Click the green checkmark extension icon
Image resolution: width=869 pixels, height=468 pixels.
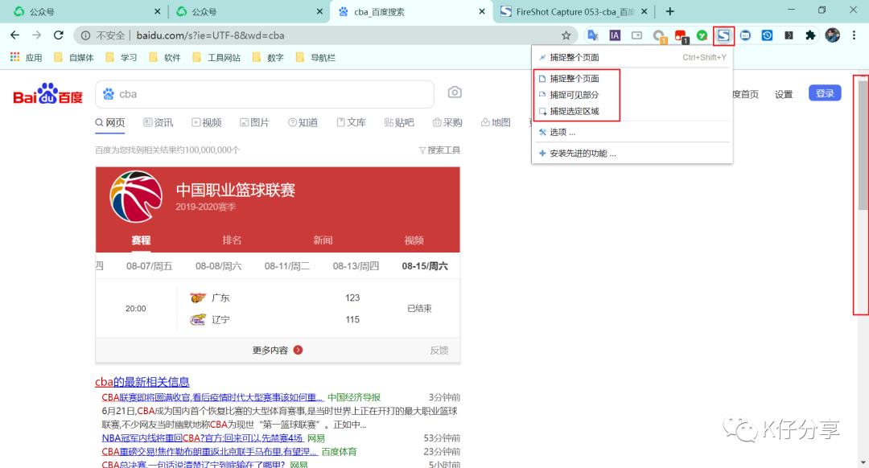[x=702, y=35]
